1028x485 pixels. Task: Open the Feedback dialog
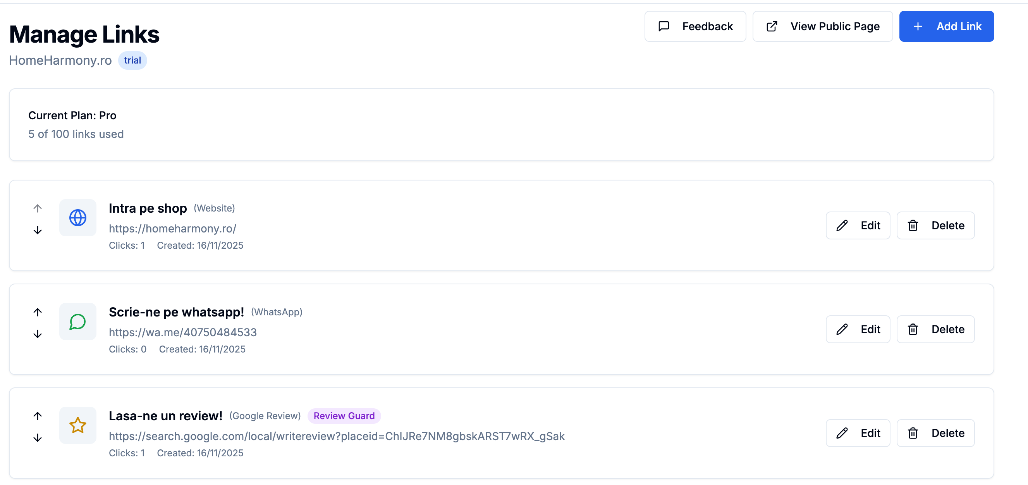pos(695,26)
